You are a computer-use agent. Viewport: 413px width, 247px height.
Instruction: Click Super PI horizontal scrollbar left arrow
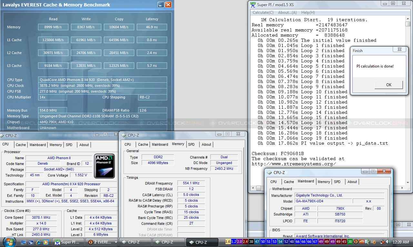(x=253, y=188)
